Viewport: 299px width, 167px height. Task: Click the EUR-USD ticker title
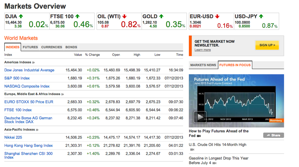(201, 16)
